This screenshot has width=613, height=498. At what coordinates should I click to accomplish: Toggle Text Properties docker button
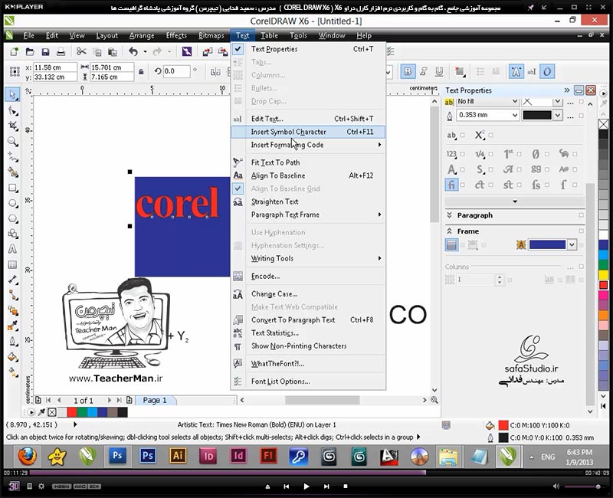coord(516,71)
